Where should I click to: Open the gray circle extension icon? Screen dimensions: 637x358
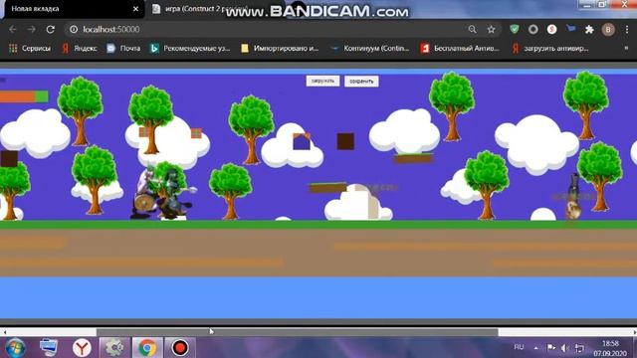(533, 29)
